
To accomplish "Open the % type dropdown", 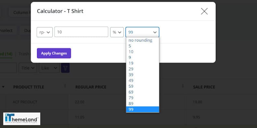I will [x=117, y=32].
